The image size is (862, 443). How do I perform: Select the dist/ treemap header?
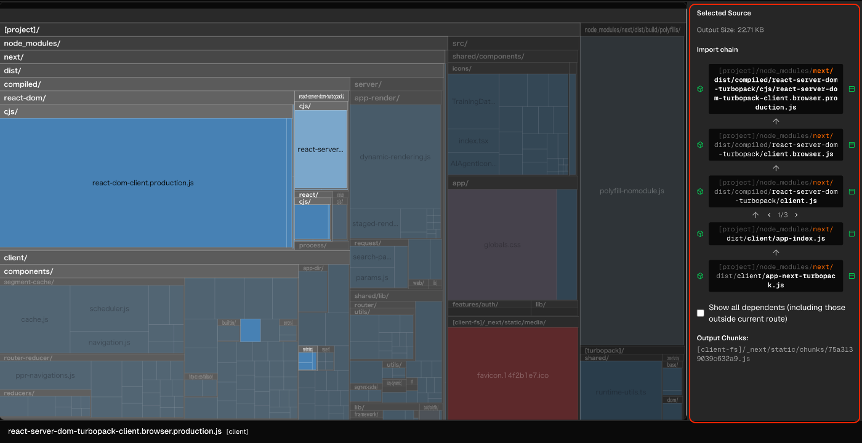pos(222,70)
